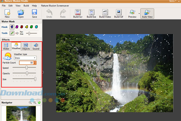Click the Opacity slider handle
Screen dimensions: 181x121
tap(27, 73)
